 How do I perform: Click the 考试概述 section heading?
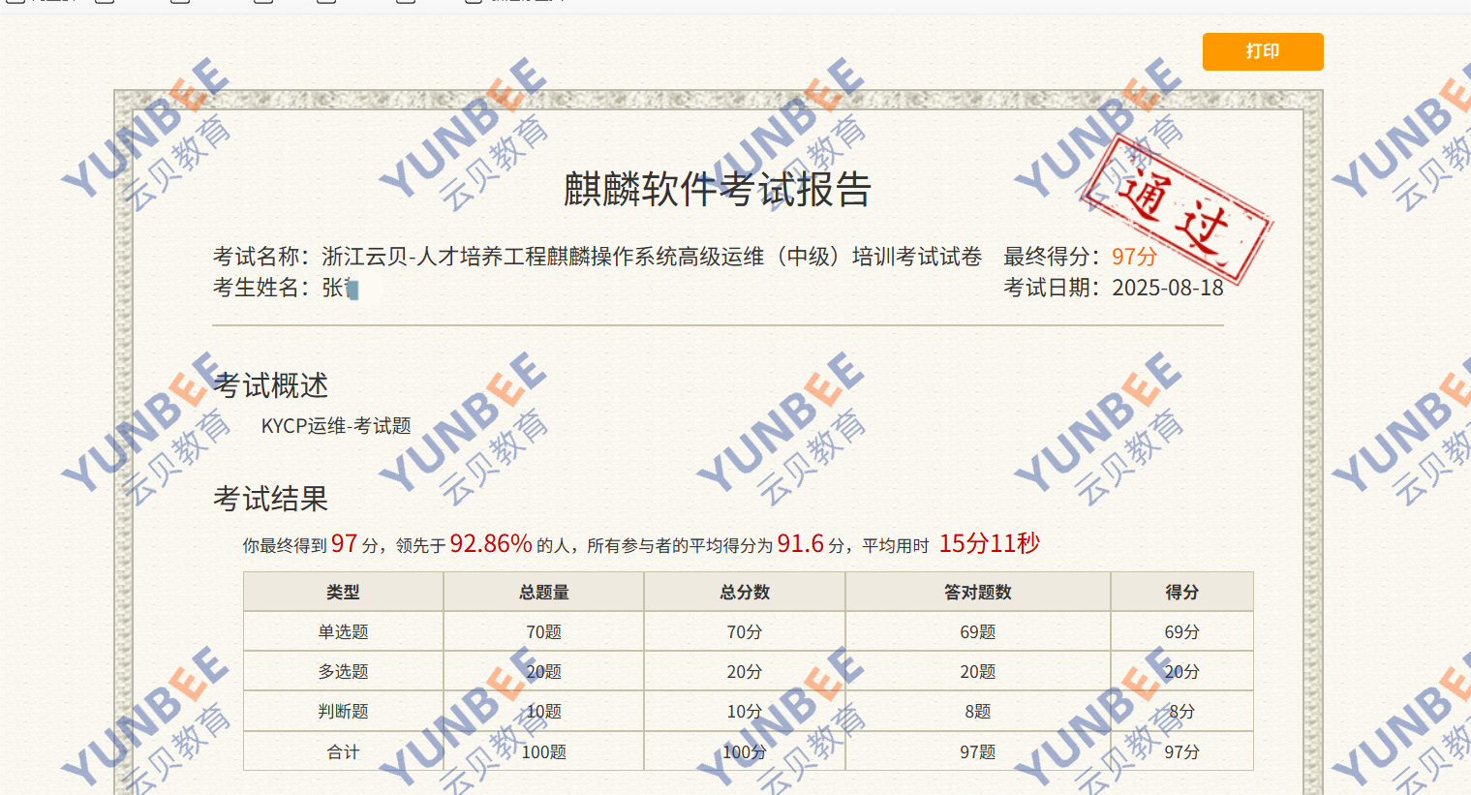(270, 385)
